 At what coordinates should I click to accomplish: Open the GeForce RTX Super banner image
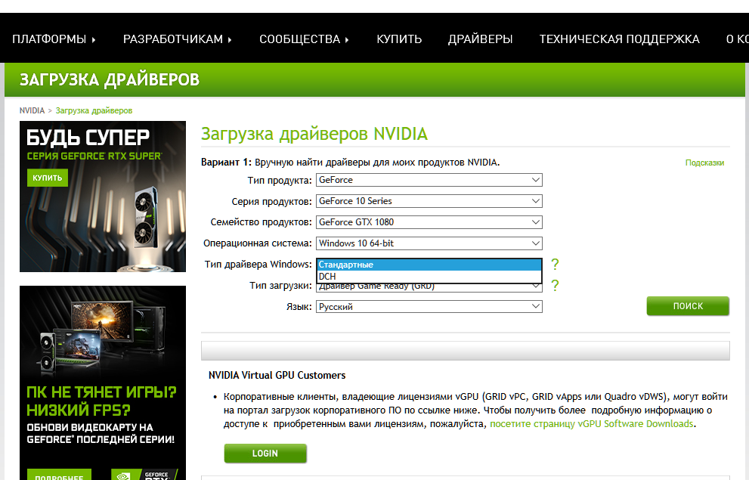103,197
